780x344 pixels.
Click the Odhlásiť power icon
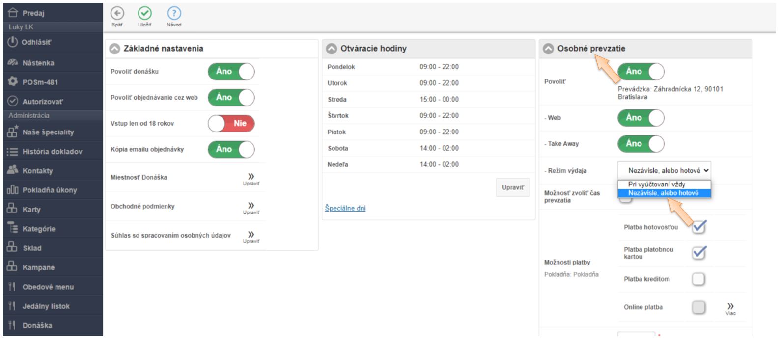(13, 42)
